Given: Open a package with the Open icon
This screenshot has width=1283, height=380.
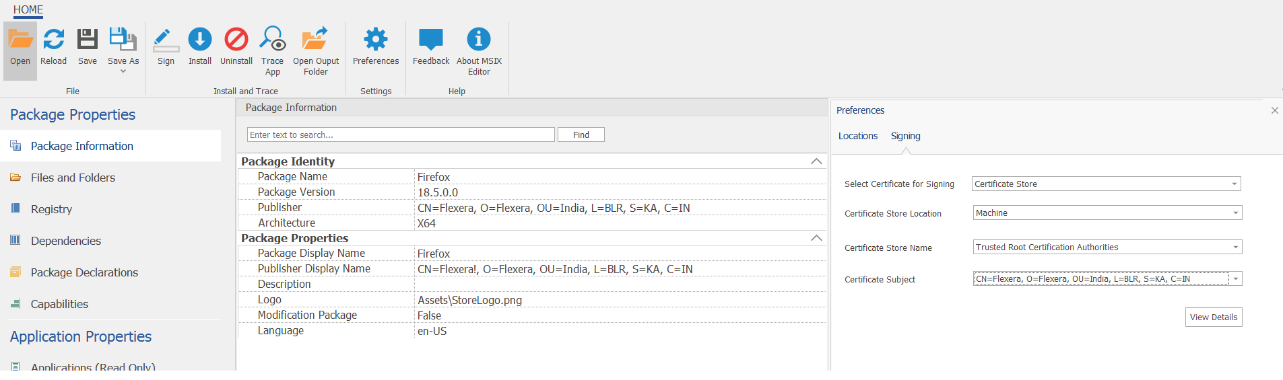Looking at the screenshot, I should (20, 39).
